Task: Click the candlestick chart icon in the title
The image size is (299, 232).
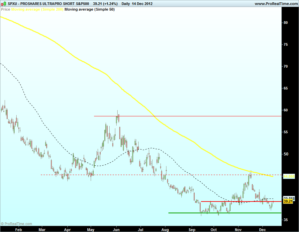Action: 3,4
